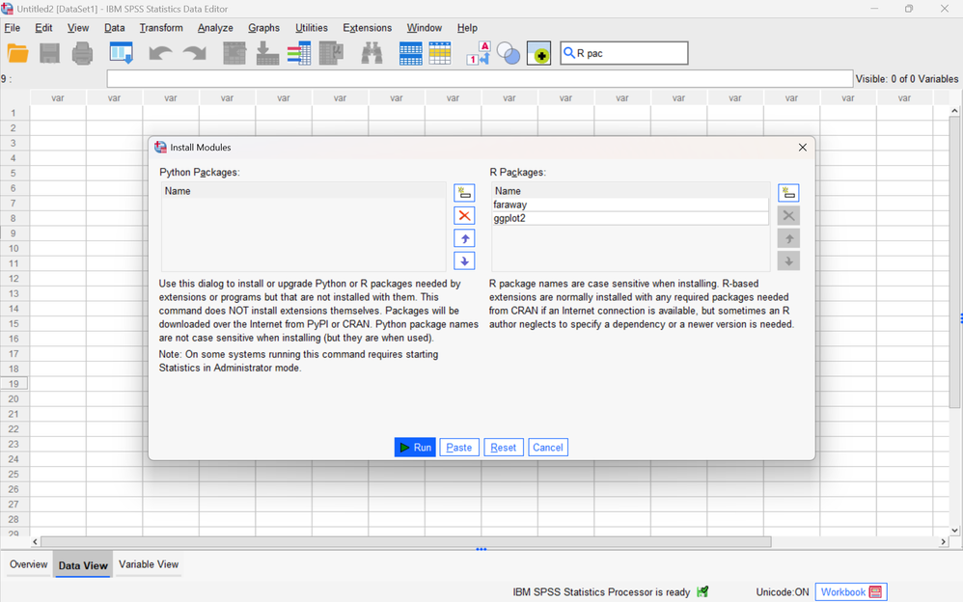Click the first 'var' column header
The width and height of the screenshot is (963, 602).
(x=58, y=97)
